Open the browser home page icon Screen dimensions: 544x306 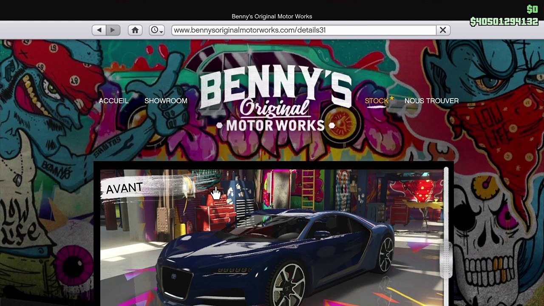click(x=135, y=30)
